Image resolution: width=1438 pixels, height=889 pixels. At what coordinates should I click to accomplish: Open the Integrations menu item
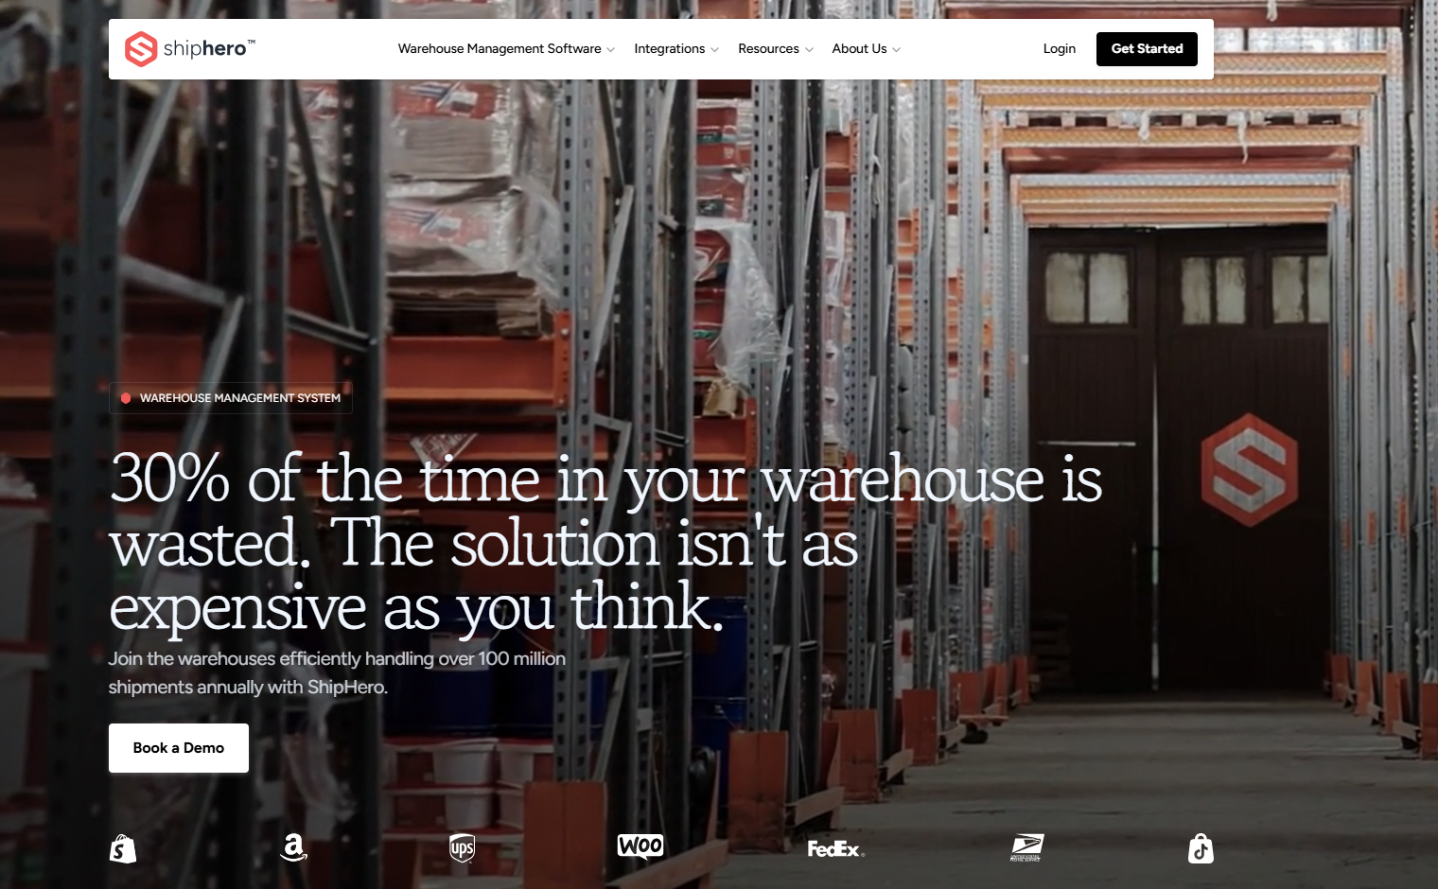pyautogui.click(x=669, y=49)
